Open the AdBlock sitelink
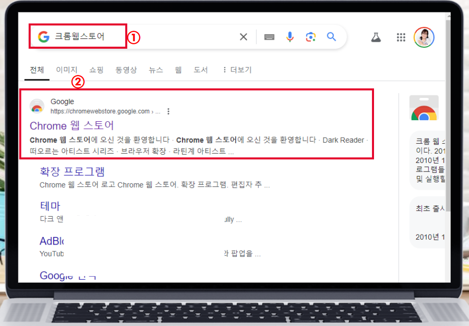 [52, 241]
